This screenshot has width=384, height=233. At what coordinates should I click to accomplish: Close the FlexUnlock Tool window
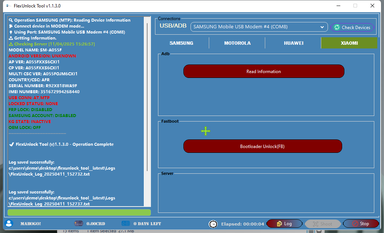372,6
